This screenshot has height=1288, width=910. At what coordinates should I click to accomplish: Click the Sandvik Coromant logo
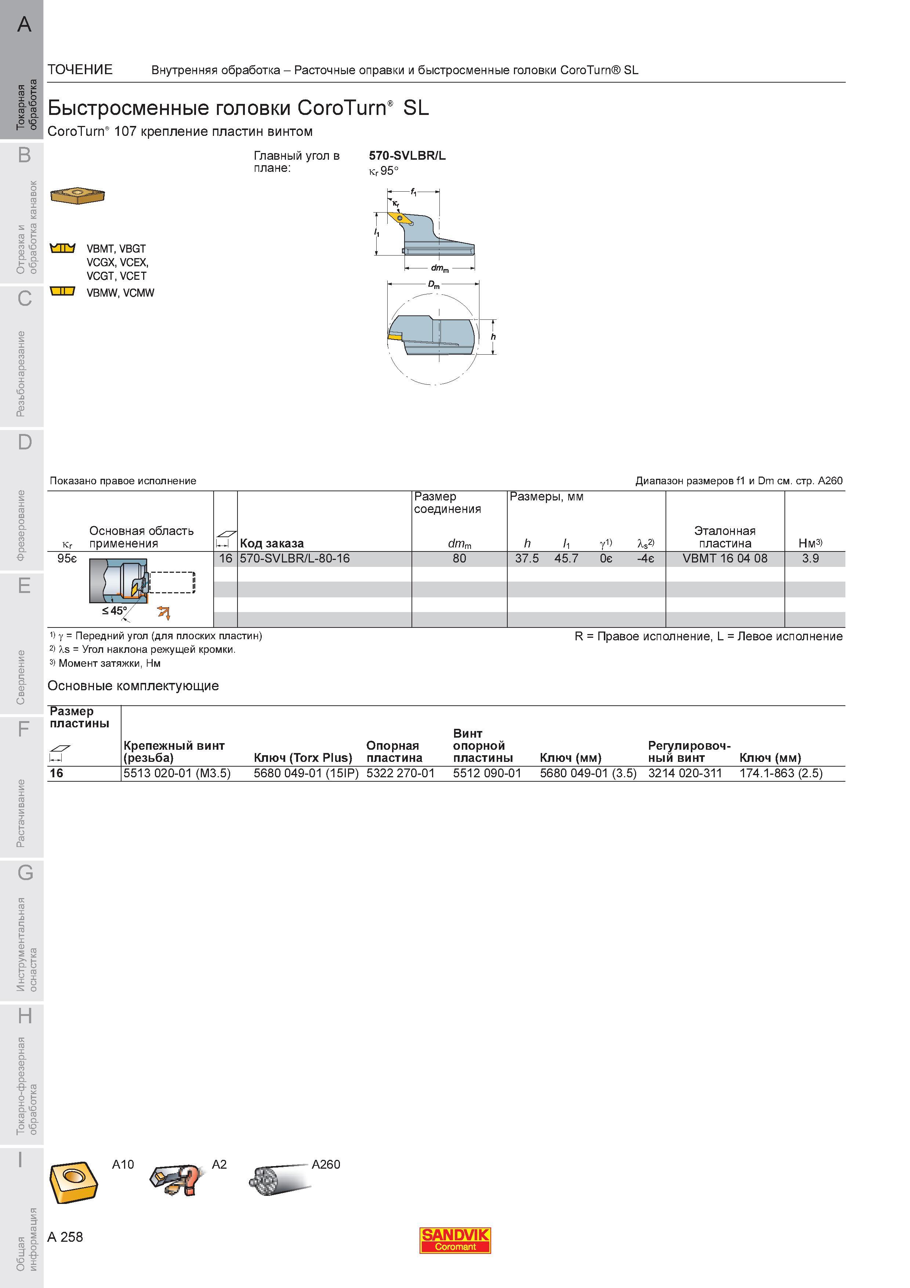pyautogui.click(x=455, y=1240)
